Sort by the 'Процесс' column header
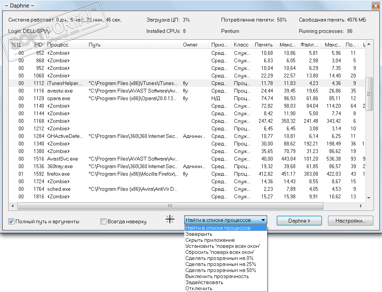This screenshot has height=292, width=382. [x=66, y=45]
